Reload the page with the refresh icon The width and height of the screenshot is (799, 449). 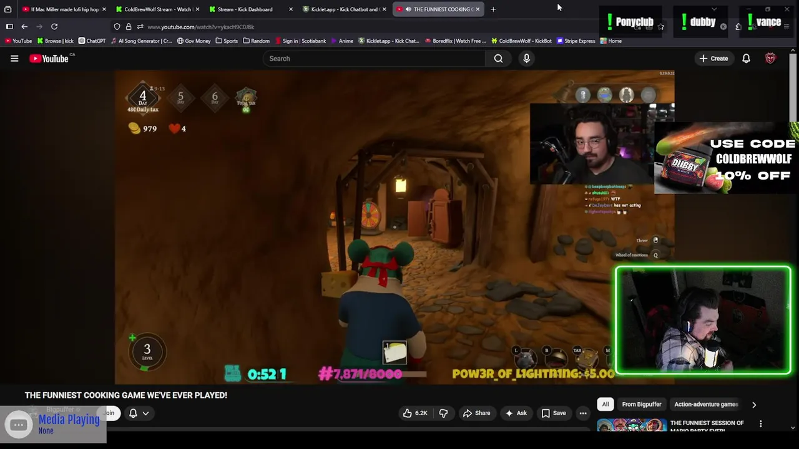(x=54, y=27)
